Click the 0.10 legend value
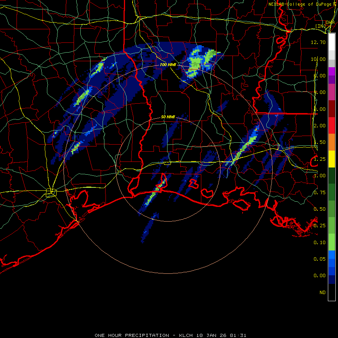338x338 pixels. coord(320,243)
